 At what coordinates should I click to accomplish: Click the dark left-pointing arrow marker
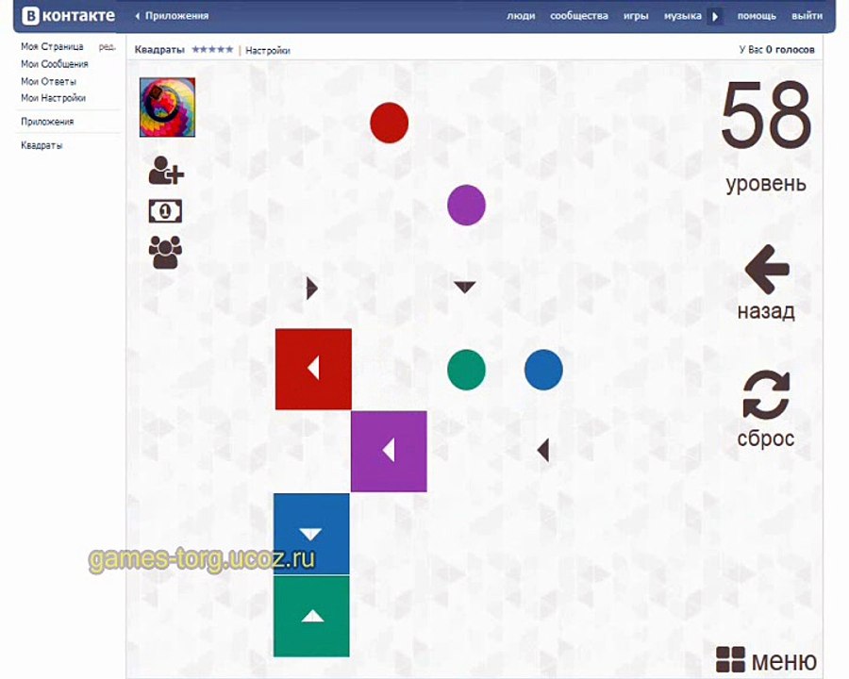pos(543,451)
